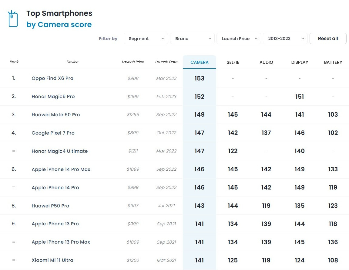Click battery score 119 for Apple iPhone 14 Pro
The height and width of the screenshot is (270, 349).
(333, 187)
